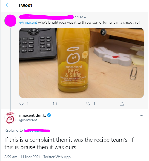149x161 pixels.
Task: Open the innocent drinks display name
Action: point(33,115)
